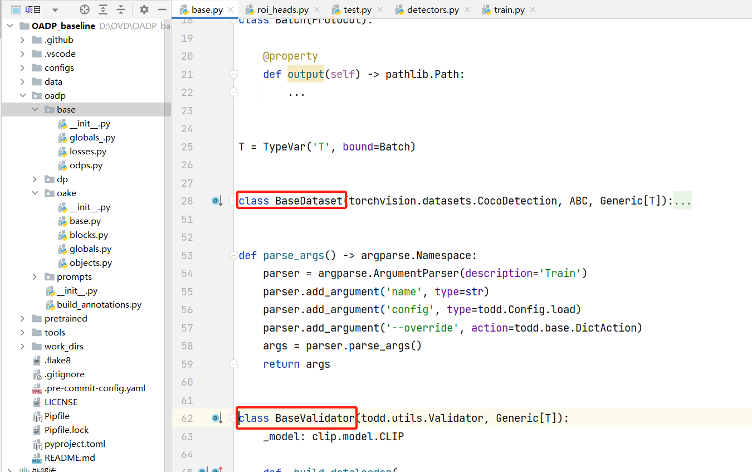Expand the data folder
Viewport: 752px width, 472px height.
click(x=22, y=82)
